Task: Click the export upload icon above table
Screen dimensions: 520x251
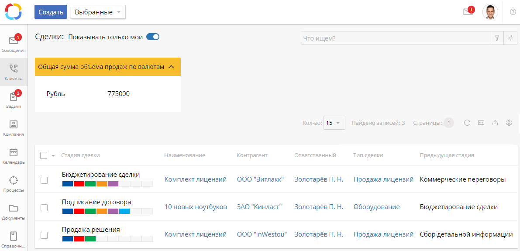Action: click(x=495, y=123)
